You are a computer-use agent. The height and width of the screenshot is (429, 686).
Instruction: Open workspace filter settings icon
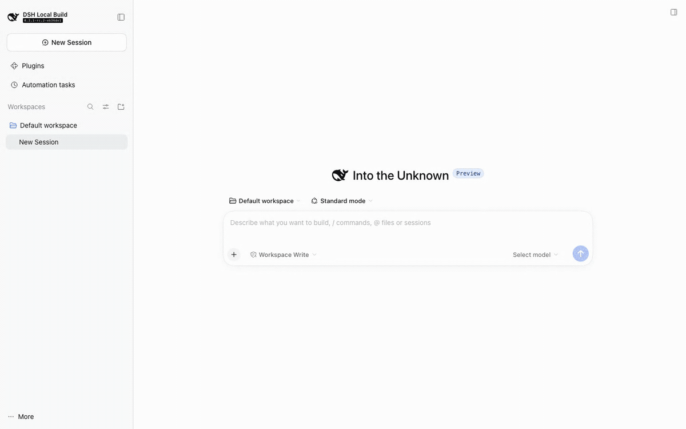coord(106,107)
